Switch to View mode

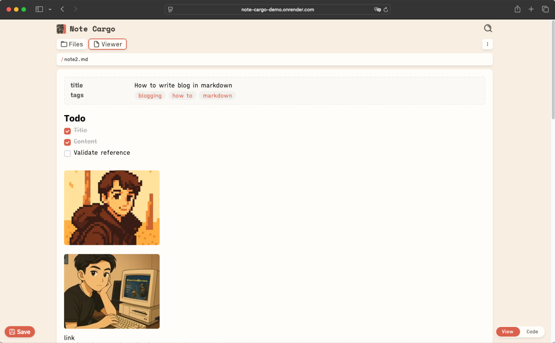(x=508, y=331)
